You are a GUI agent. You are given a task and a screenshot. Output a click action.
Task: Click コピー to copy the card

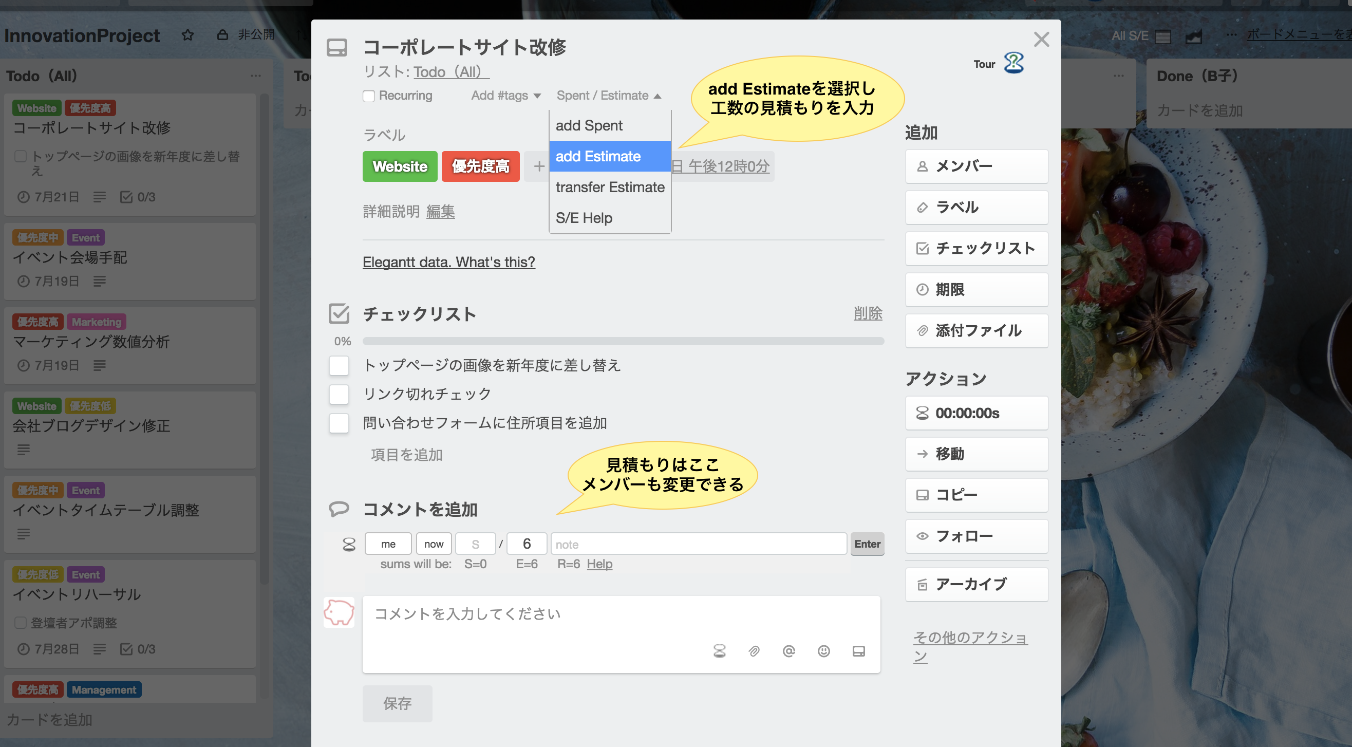(x=977, y=495)
